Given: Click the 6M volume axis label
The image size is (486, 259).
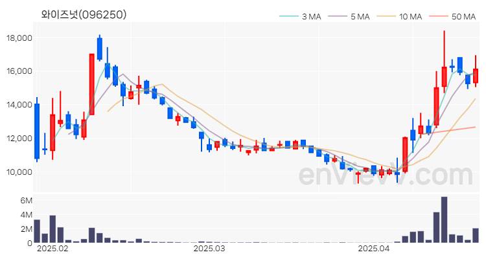Looking at the screenshot, I should 26,201.
